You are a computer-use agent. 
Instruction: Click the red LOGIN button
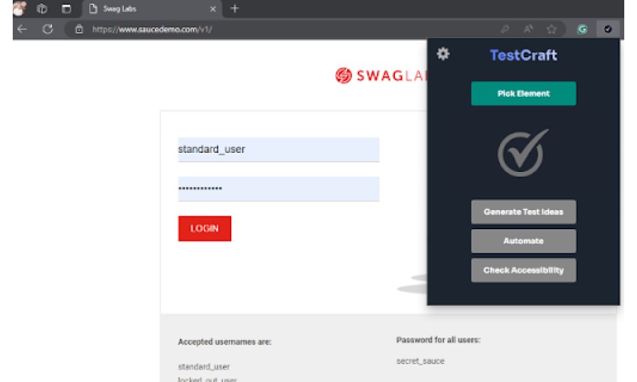click(204, 228)
